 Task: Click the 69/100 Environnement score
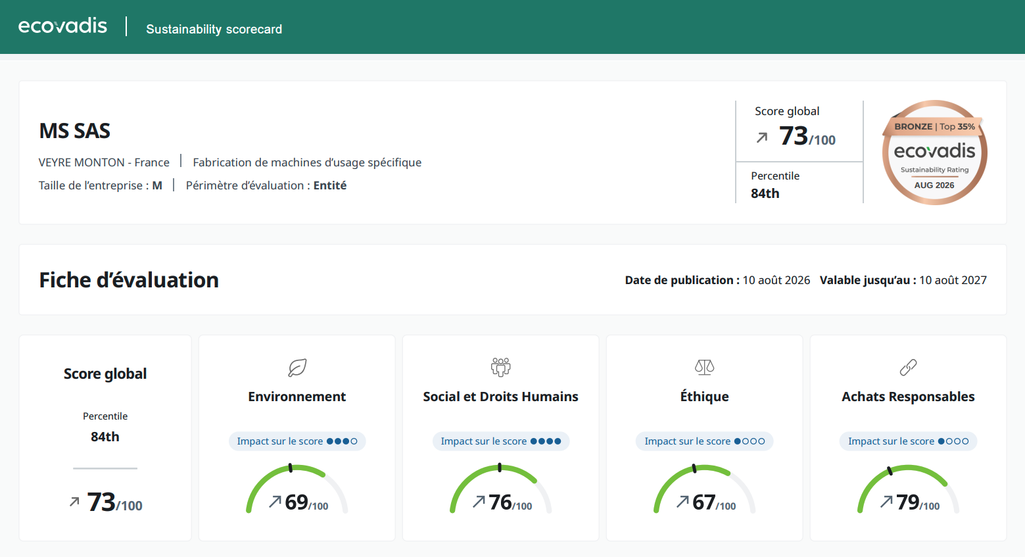coord(306,502)
